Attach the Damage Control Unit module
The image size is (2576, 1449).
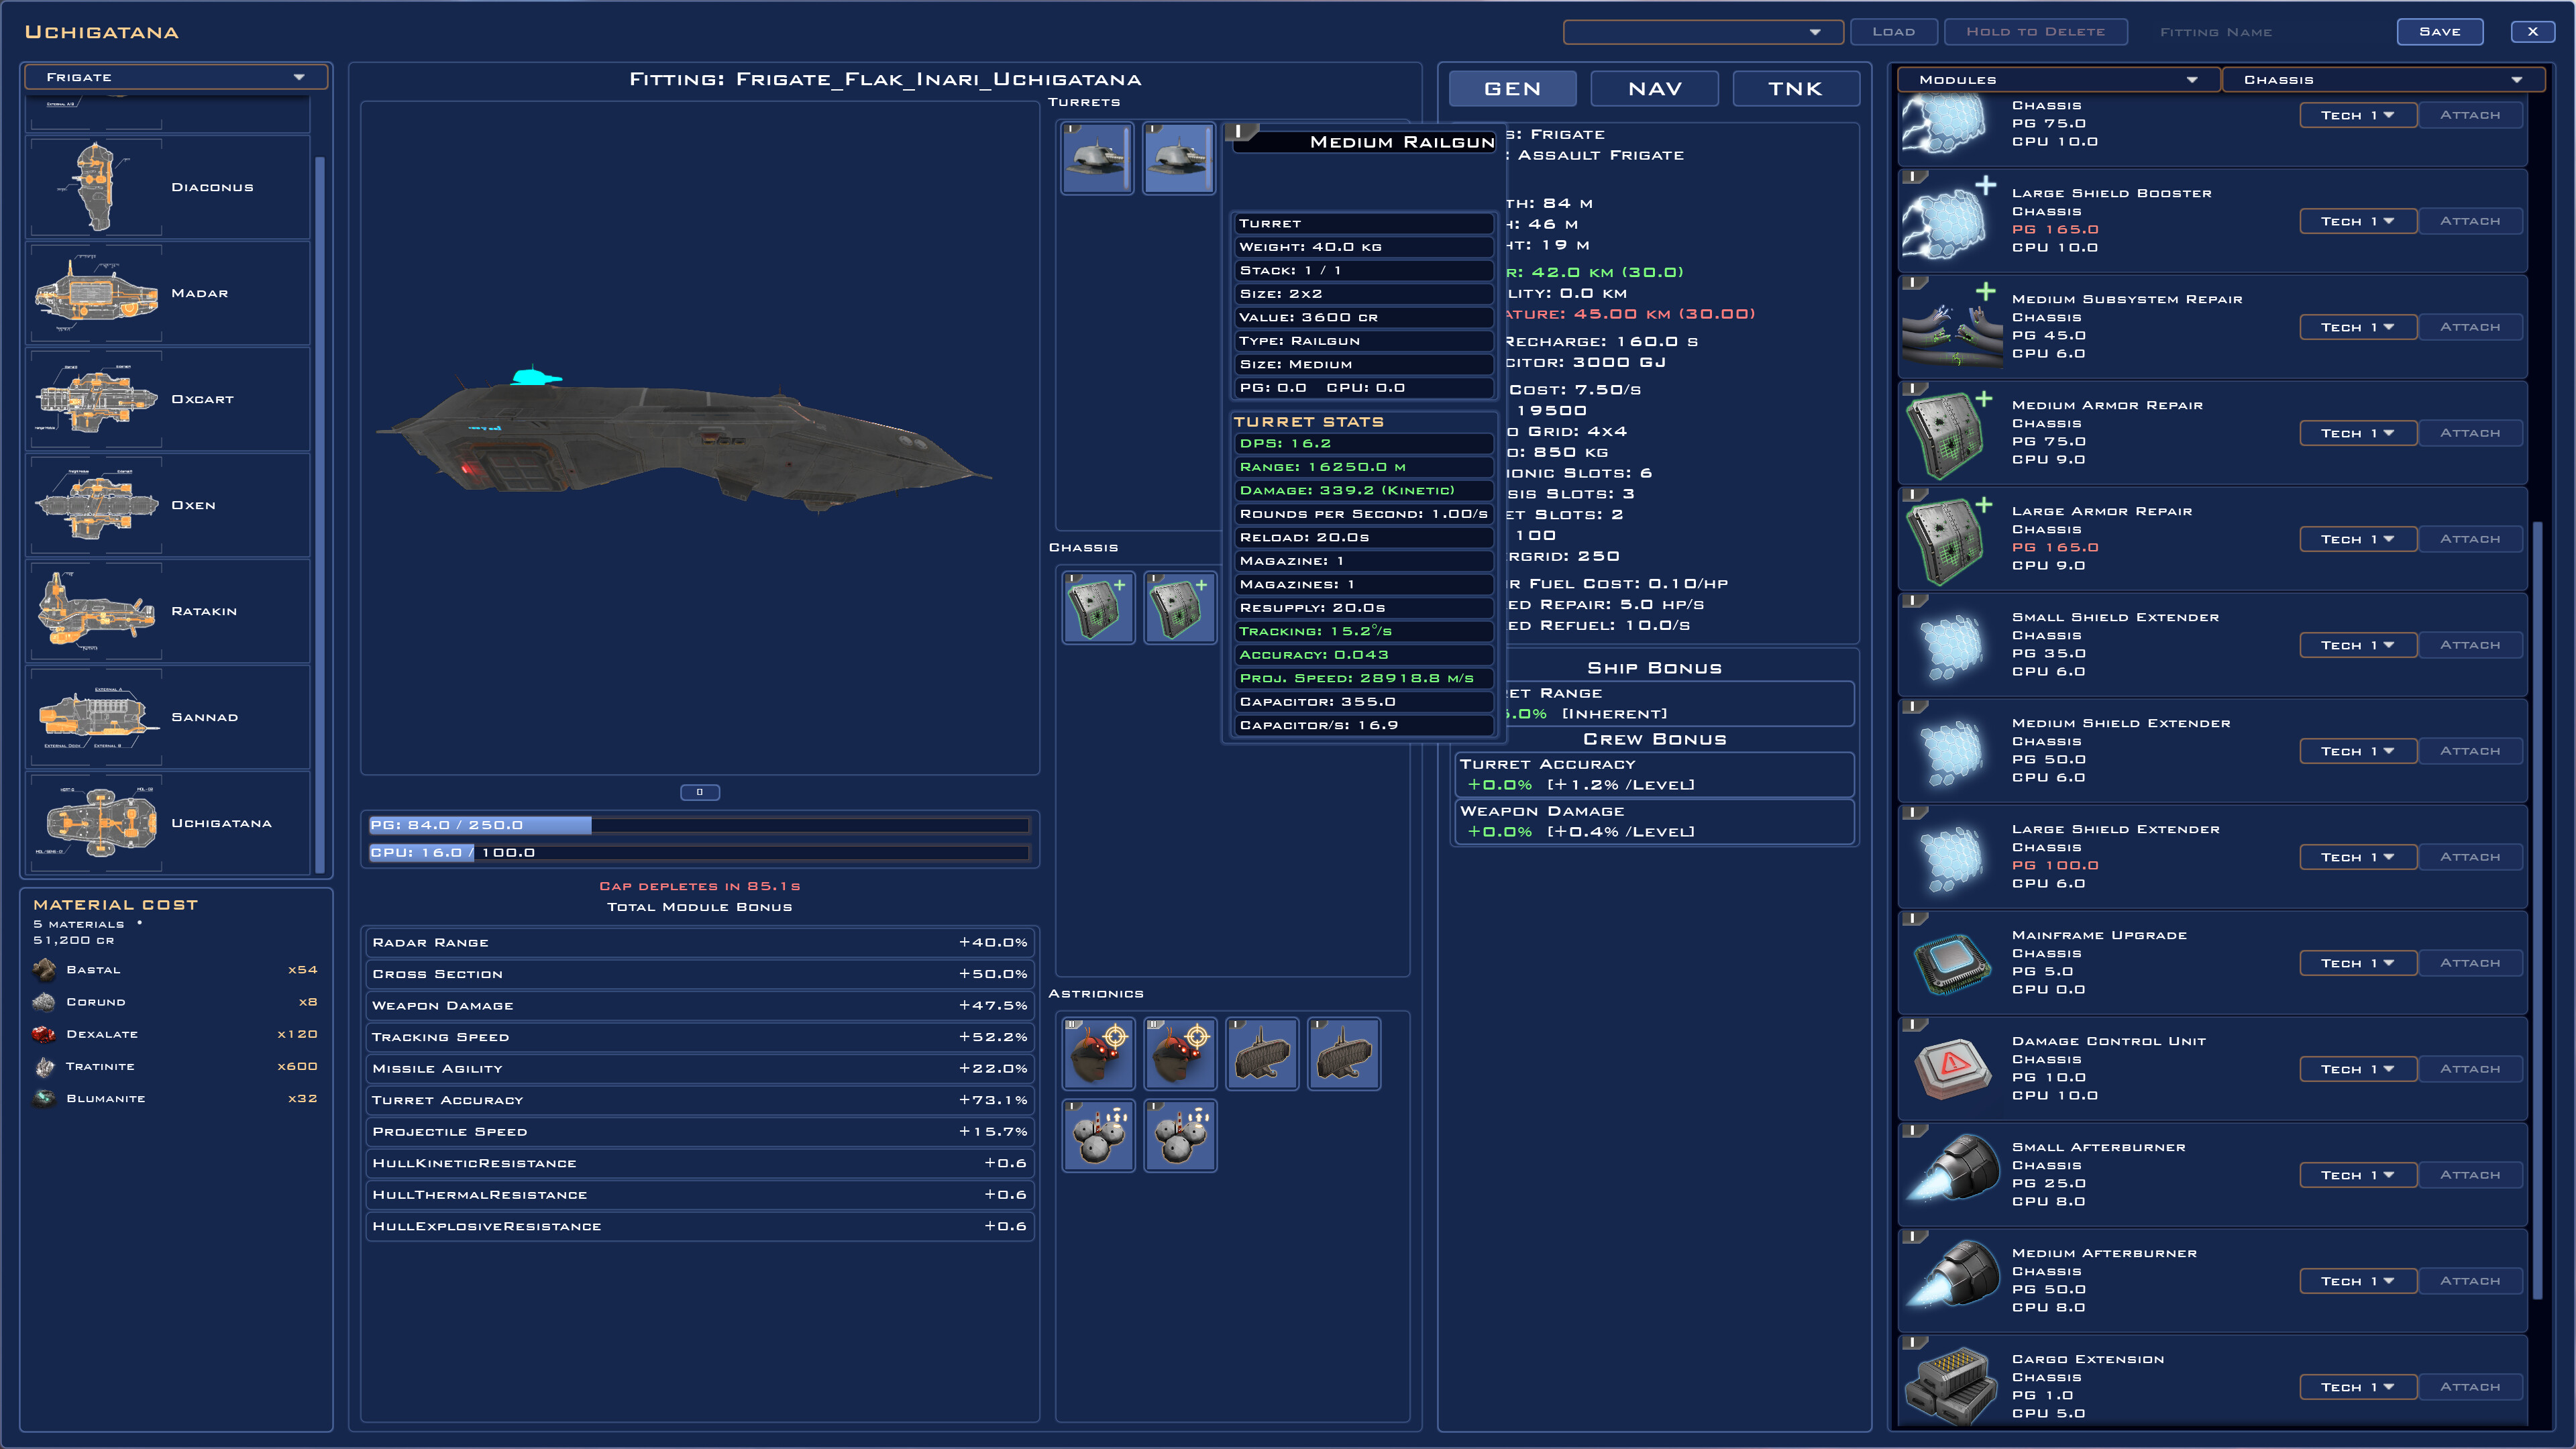(x=2470, y=1069)
